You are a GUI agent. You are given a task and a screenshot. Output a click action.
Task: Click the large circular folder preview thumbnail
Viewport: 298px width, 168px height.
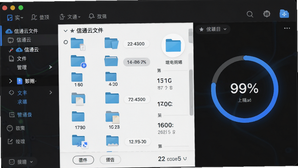point(173,46)
